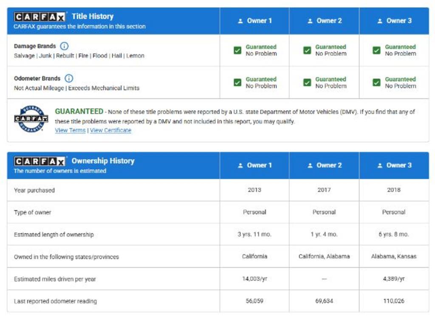This screenshot has width=435, height=318.
Task: Click Damage Brands green checkmark for Owner 3
Action: 376,50
